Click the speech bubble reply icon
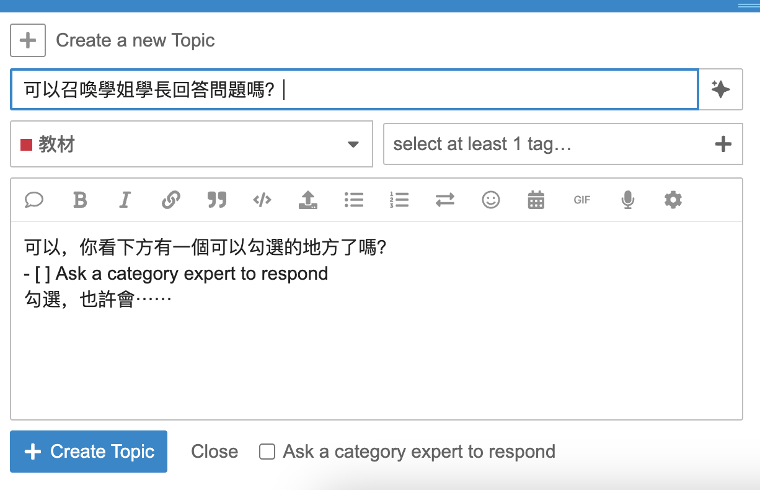The height and width of the screenshot is (490, 760). 34,200
